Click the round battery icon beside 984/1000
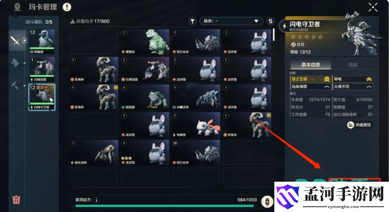This screenshot has width=389, height=212. tap(267, 201)
